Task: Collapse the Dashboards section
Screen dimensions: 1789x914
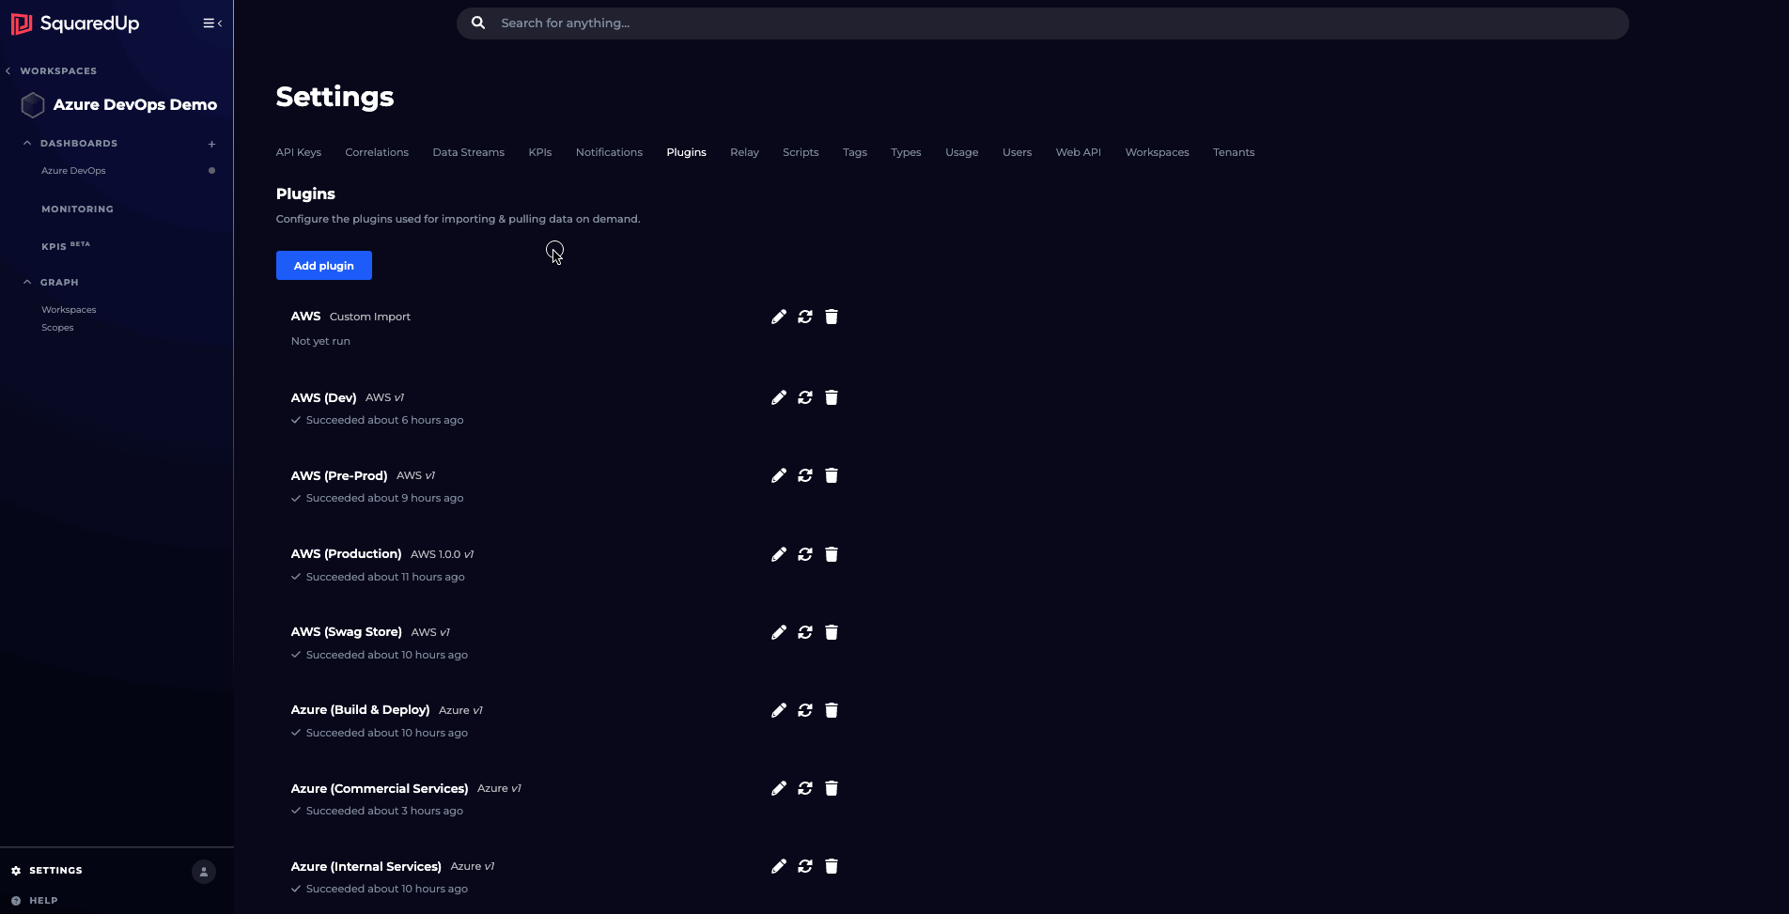Action: 27,143
